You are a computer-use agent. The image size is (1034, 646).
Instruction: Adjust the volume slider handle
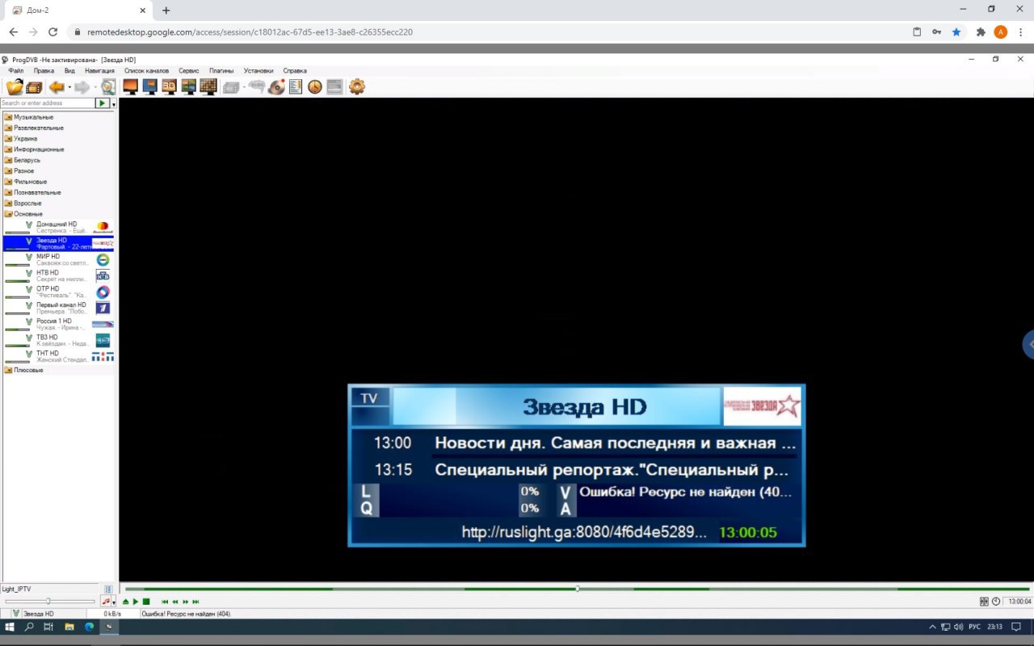click(x=48, y=602)
